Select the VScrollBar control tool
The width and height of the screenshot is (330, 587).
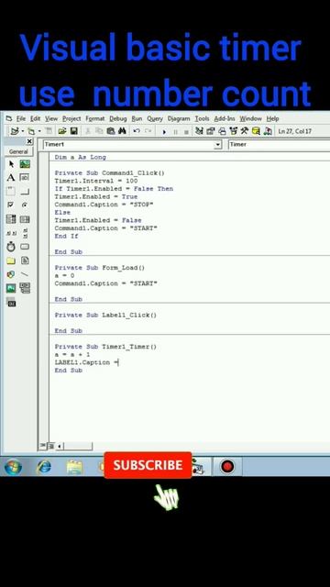[x=25, y=233]
